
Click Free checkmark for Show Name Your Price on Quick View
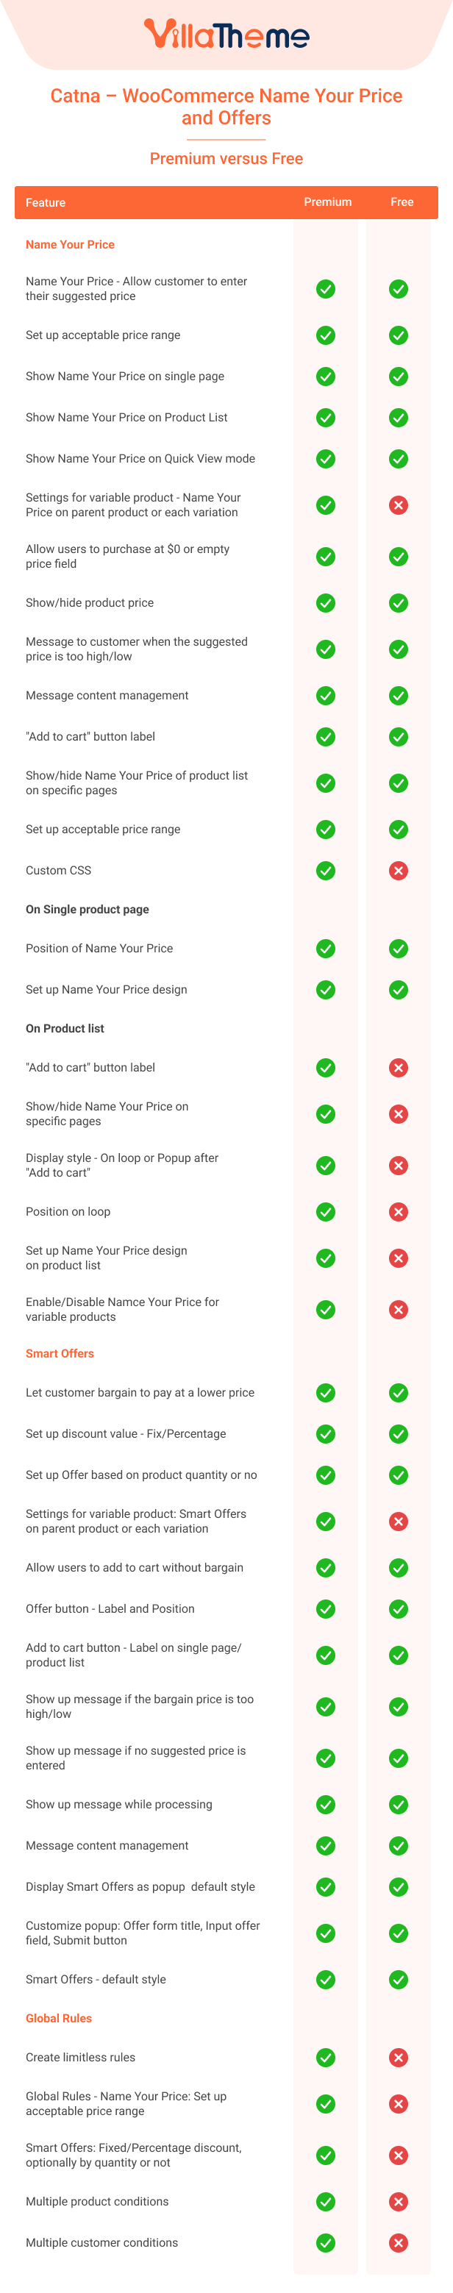click(399, 458)
